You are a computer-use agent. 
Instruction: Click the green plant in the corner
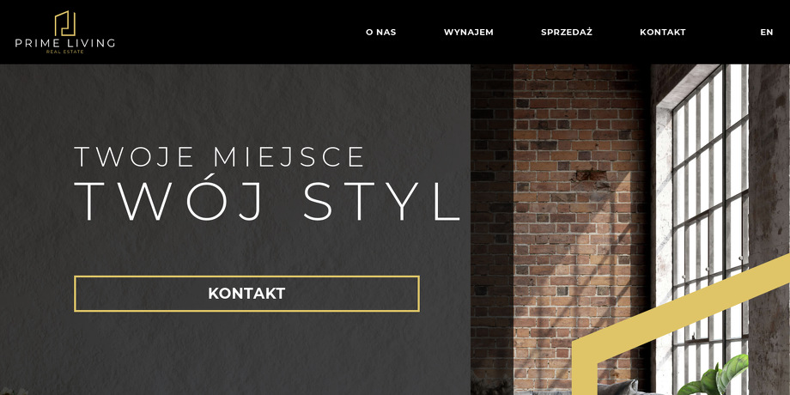tap(713, 377)
